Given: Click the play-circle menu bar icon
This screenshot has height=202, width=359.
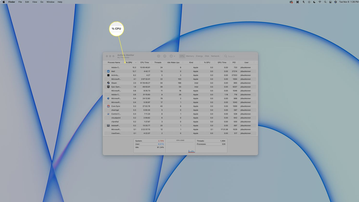Looking at the screenshot, I should point(309,2).
